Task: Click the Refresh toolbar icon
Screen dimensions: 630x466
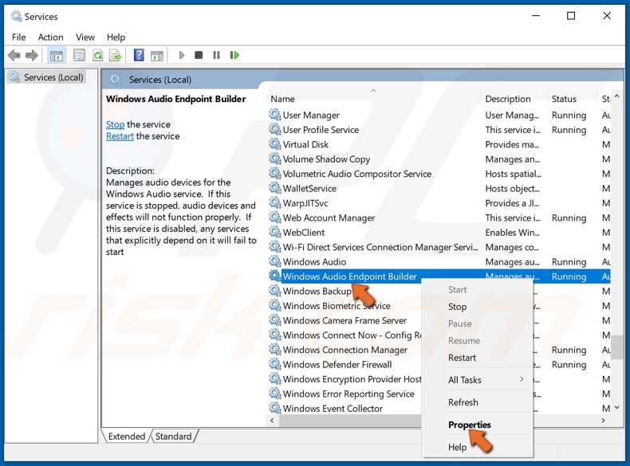Action: pyautogui.click(x=97, y=55)
